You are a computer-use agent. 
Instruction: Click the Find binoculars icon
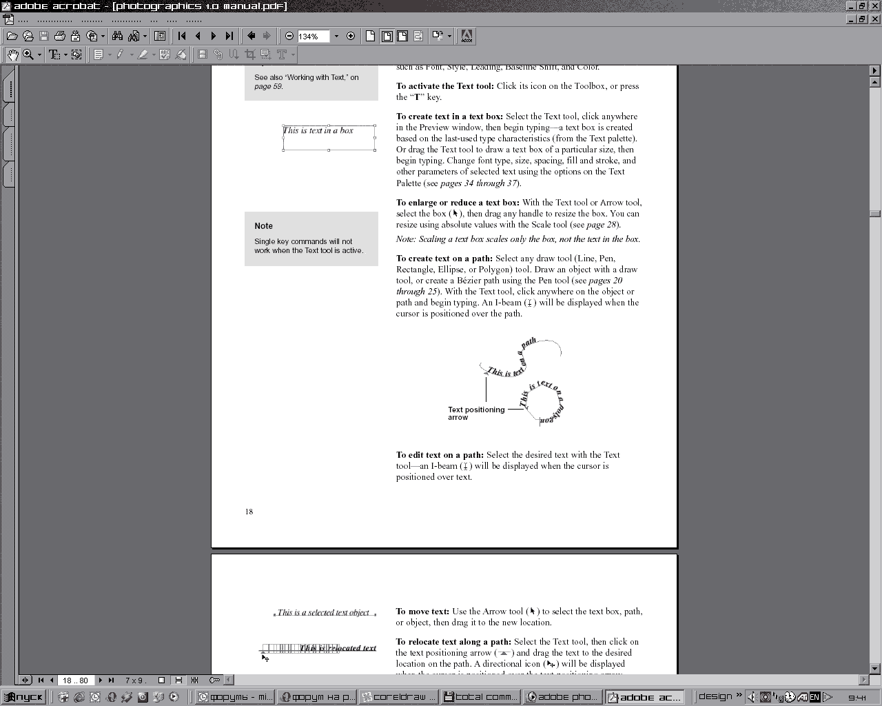pos(117,36)
